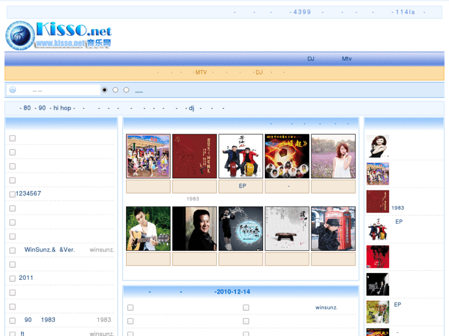This screenshot has width=449, height=336.
Task: Open the small group photo thumbnail in right sidebar
Action: click(x=378, y=174)
